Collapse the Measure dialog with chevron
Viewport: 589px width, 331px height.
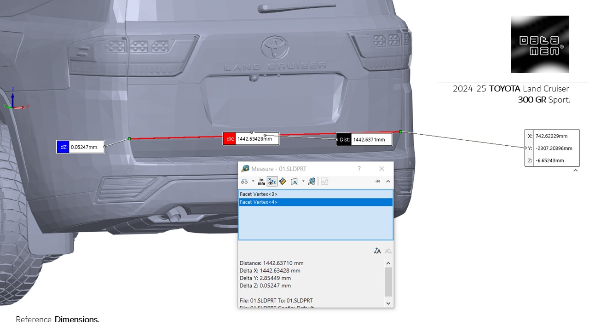coord(388,182)
